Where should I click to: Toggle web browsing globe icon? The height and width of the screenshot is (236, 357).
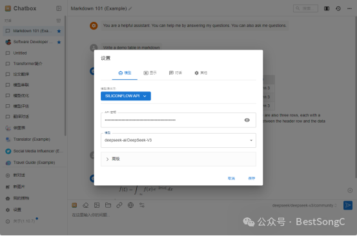click(x=130, y=205)
